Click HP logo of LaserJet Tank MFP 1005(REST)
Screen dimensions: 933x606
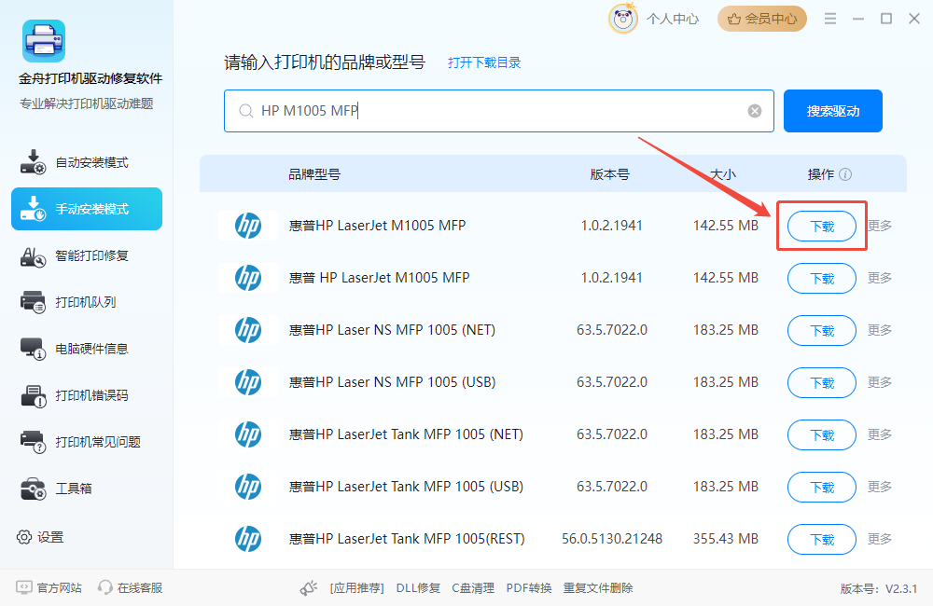tap(248, 539)
